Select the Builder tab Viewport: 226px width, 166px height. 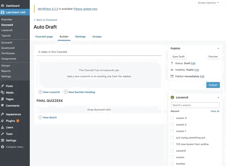(x=64, y=37)
